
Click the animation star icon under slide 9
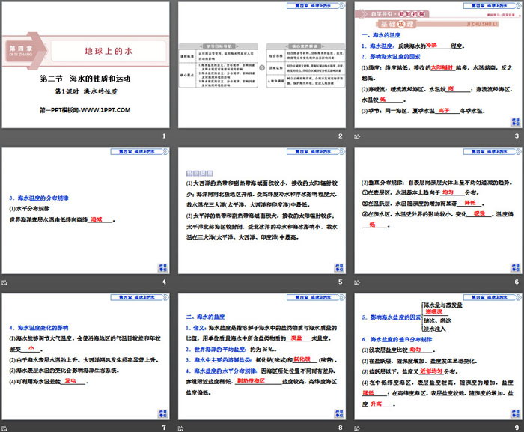(x=356, y=428)
